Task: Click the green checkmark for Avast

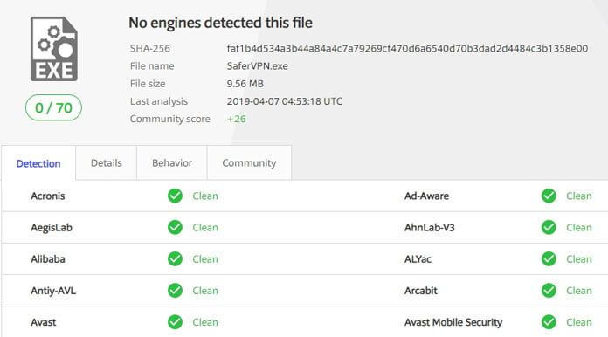Action: pyautogui.click(x=175, y=322)
